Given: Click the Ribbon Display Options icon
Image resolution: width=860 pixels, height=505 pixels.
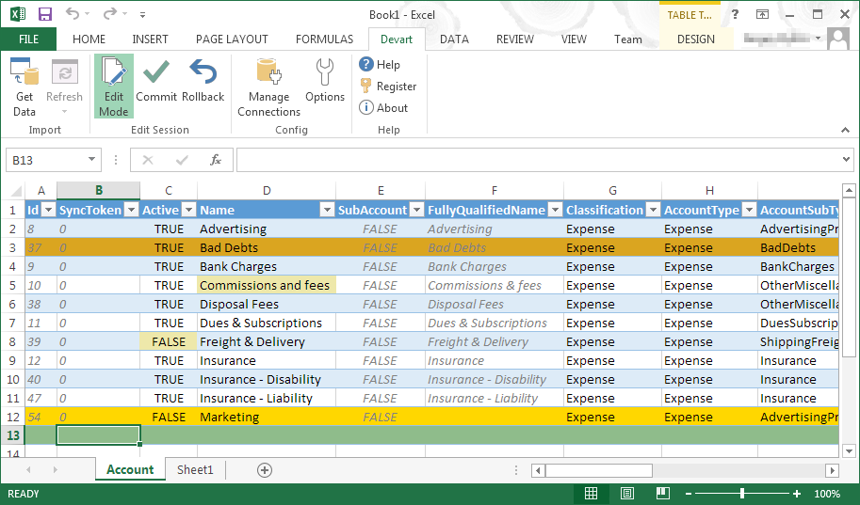Looking at the screenshot, I should [762, 15].
